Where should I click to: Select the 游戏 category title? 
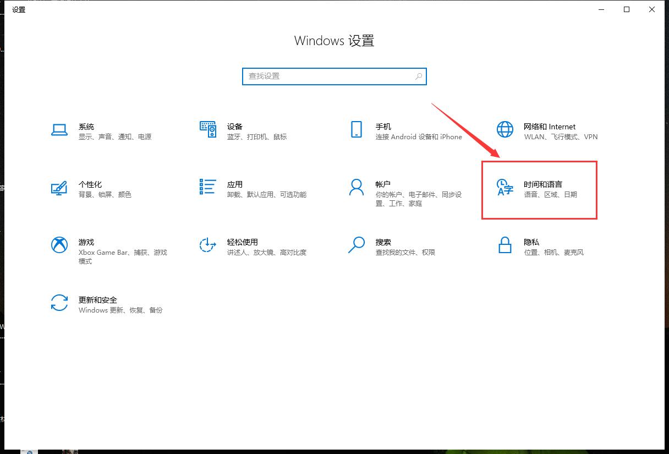point(86,242)
